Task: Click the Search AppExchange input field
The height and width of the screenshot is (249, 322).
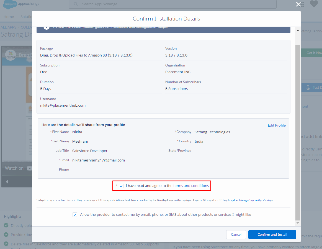Action: click(x=172, y=4)
